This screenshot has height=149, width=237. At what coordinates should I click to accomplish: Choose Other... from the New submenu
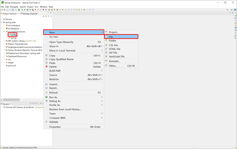pos(121,66)
